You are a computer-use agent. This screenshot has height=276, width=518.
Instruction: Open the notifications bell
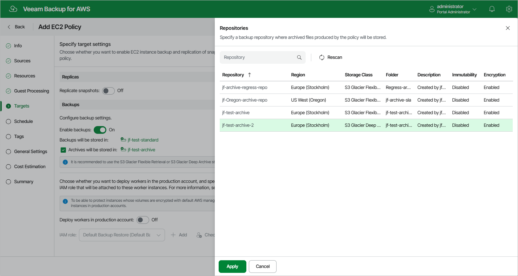pos(492,9)
